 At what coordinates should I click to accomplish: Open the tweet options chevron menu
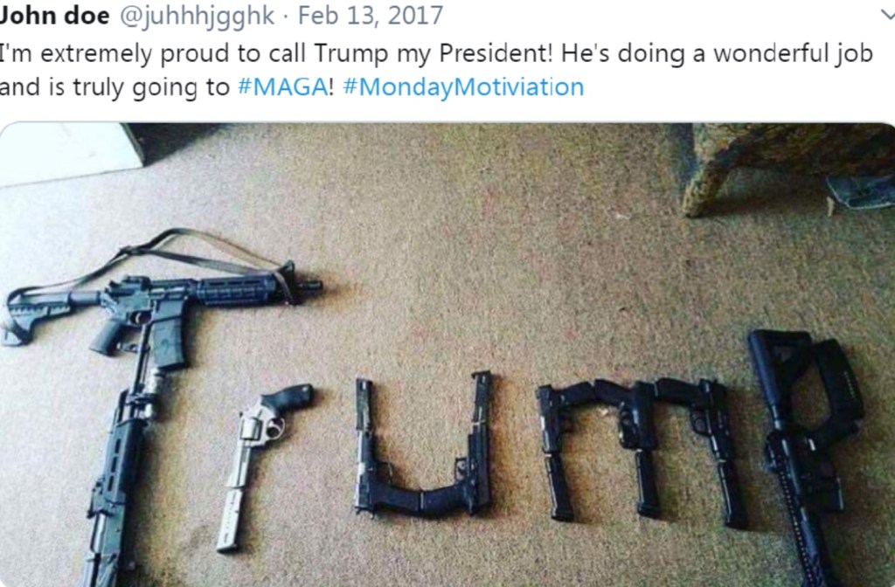tap(888, 16)
